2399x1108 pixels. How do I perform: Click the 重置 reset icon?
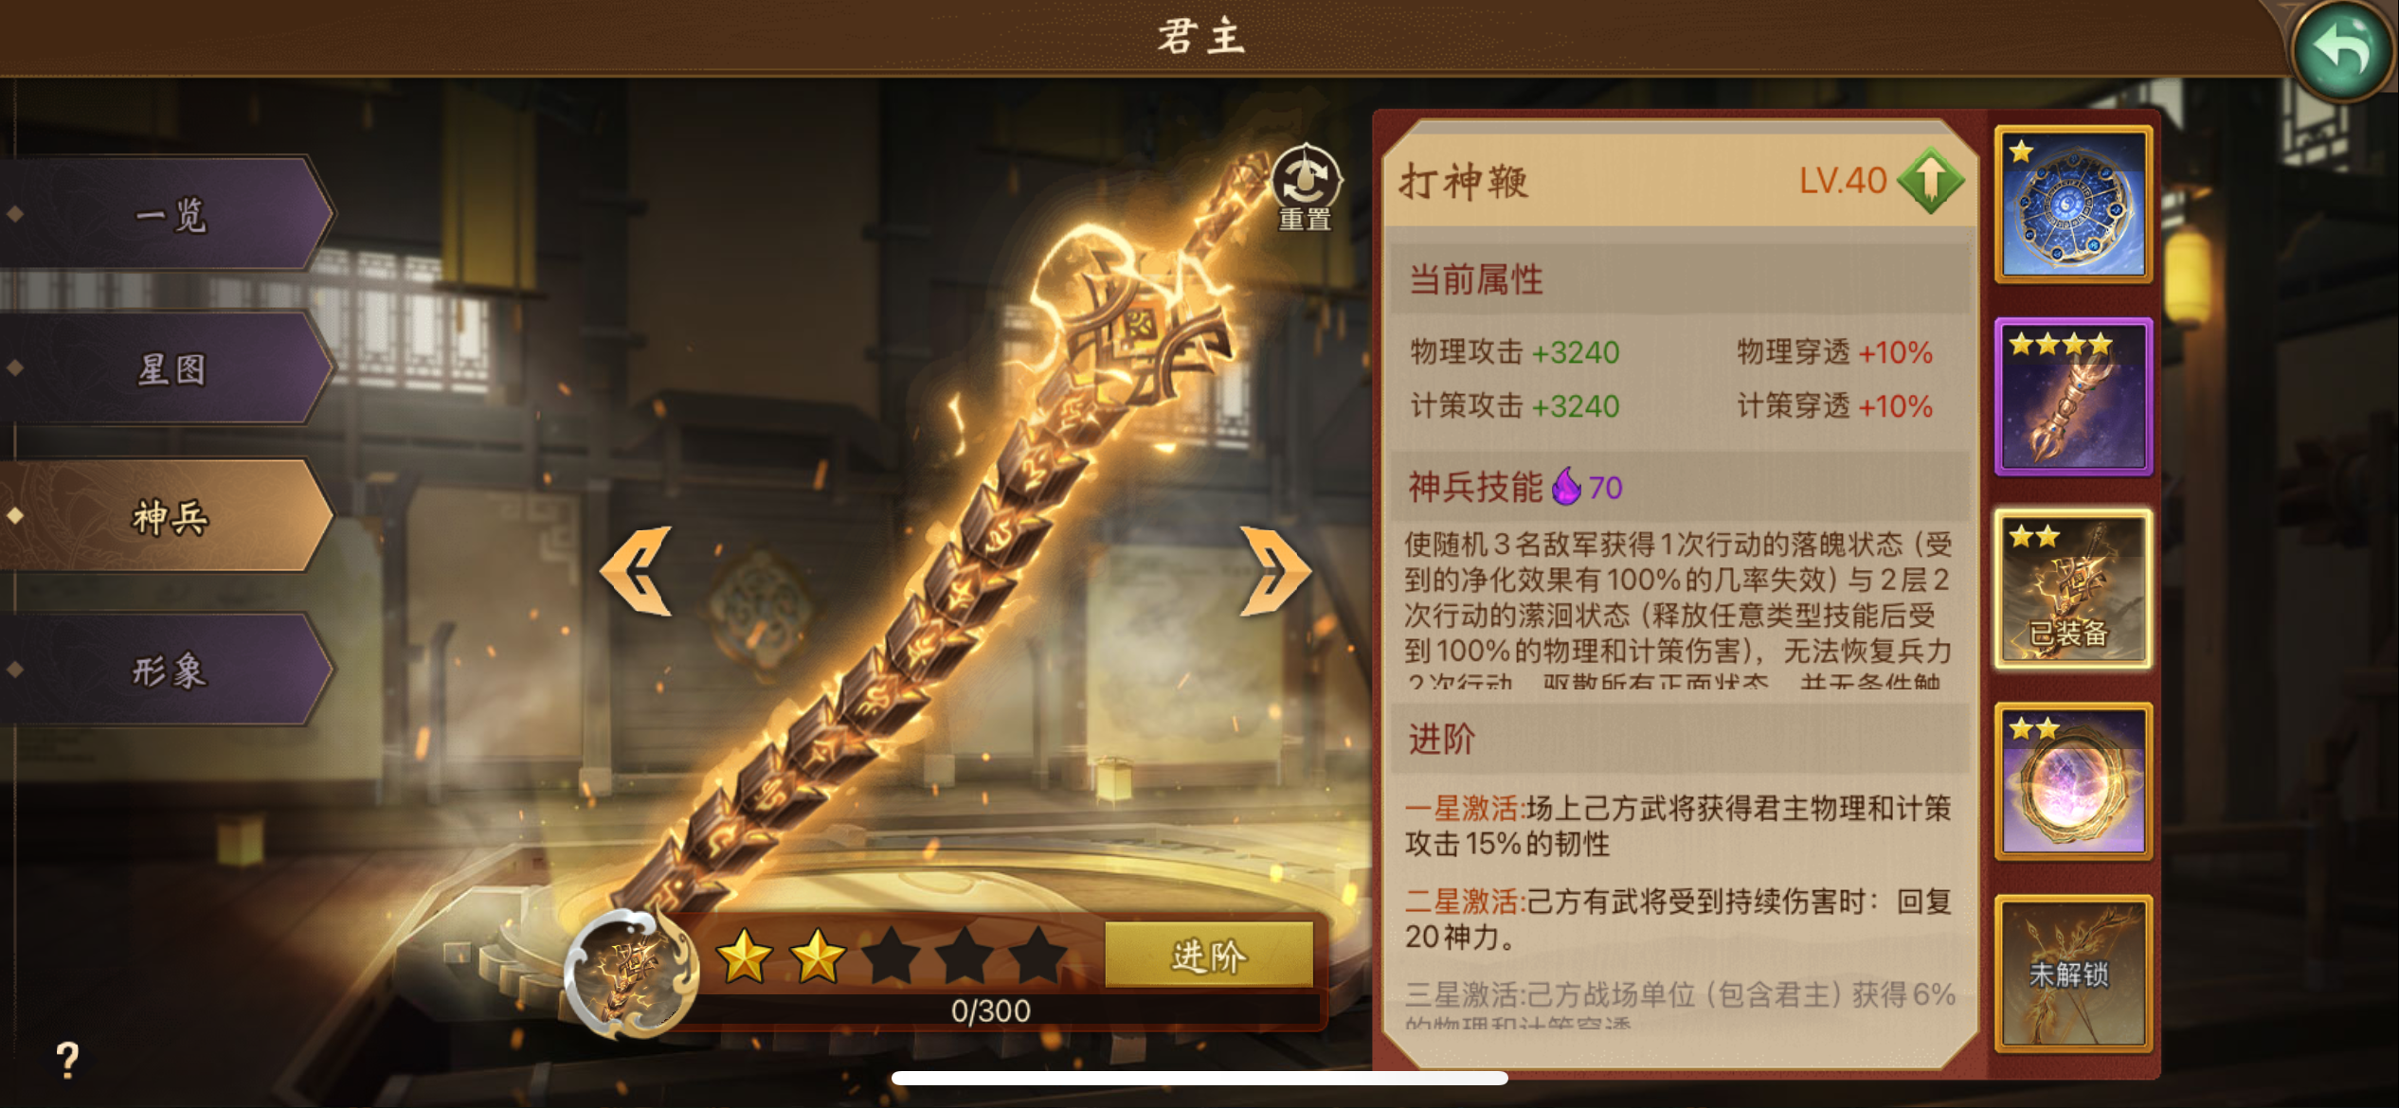pyautogui.click(x=1305, y=188)
